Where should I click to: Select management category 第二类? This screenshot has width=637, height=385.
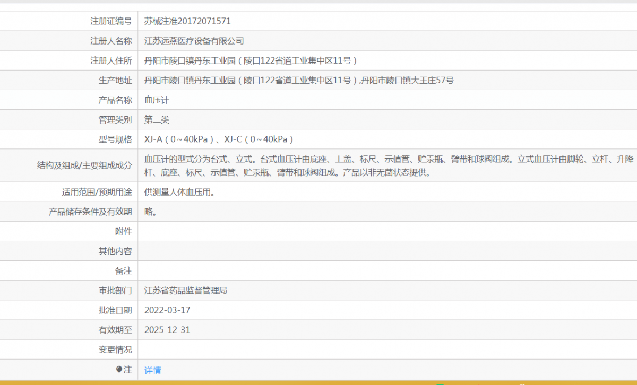pos(157,119)
